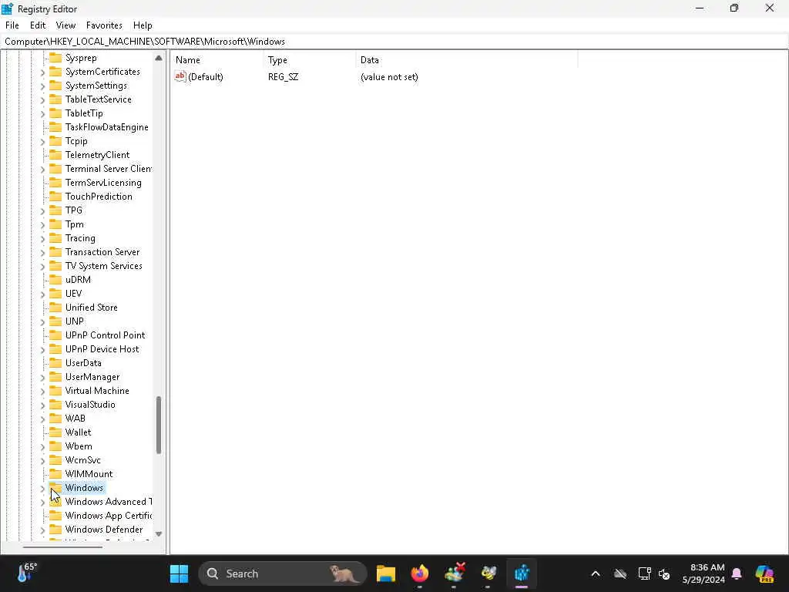
Task: Select the Sysprep folder icon
Action: 55,58
